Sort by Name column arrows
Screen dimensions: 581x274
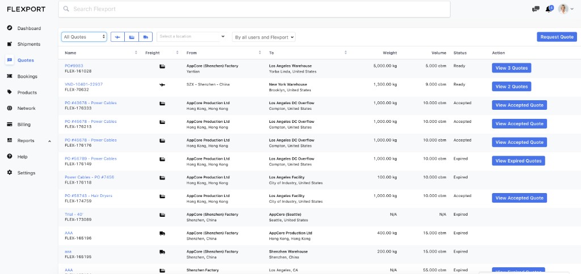pos(136,53)
